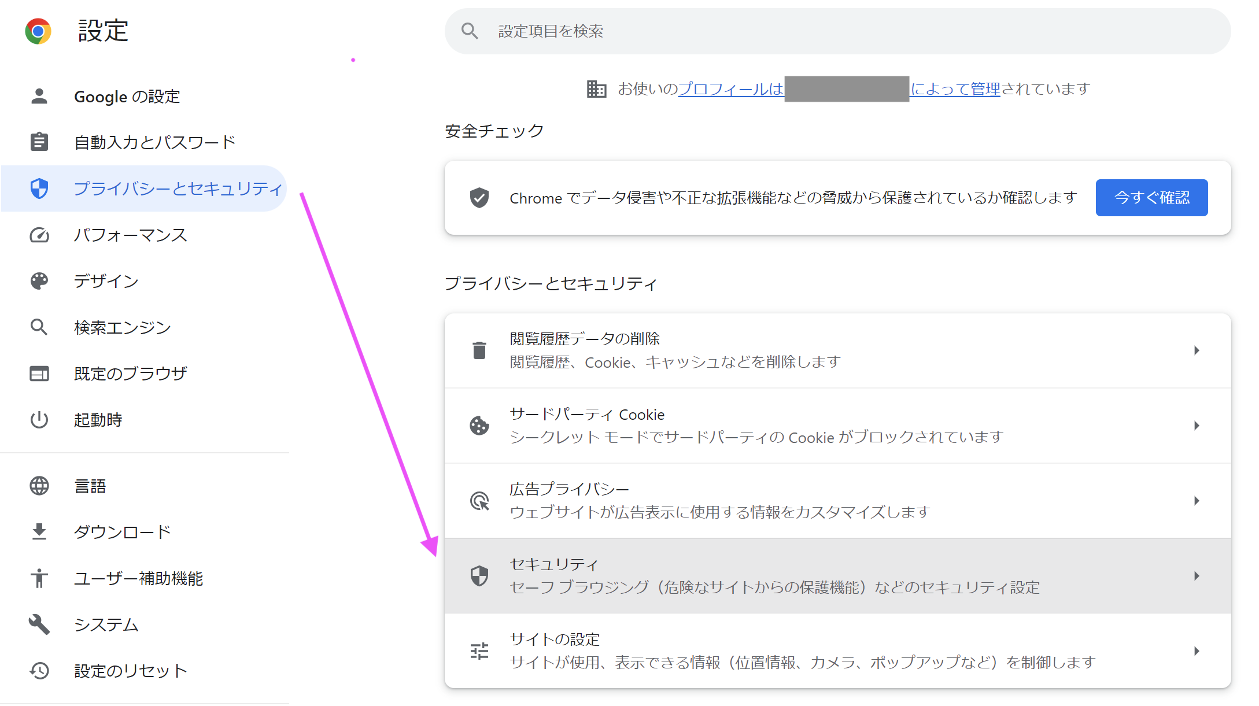The height and width of the screenshot is (706, 1259).
Task: Go to ダウンロード settings
Action: click(122, 532)
